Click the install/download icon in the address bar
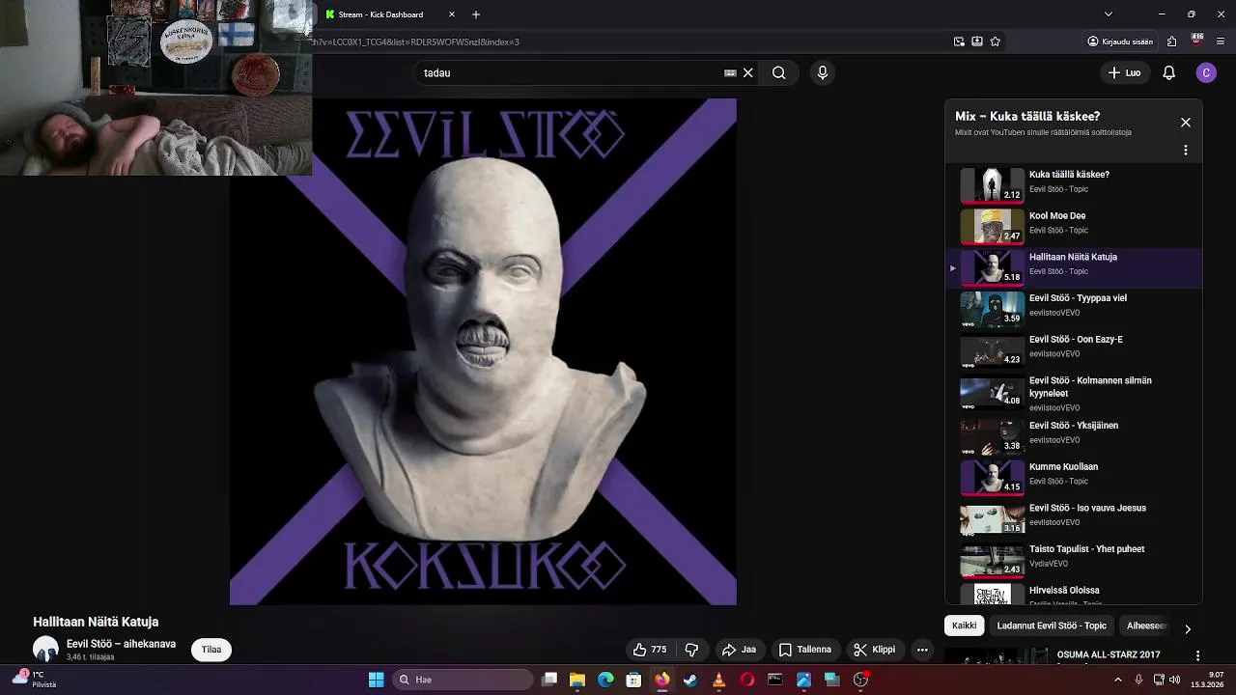This screenshot has height=695, width=1236. [977, 42]
